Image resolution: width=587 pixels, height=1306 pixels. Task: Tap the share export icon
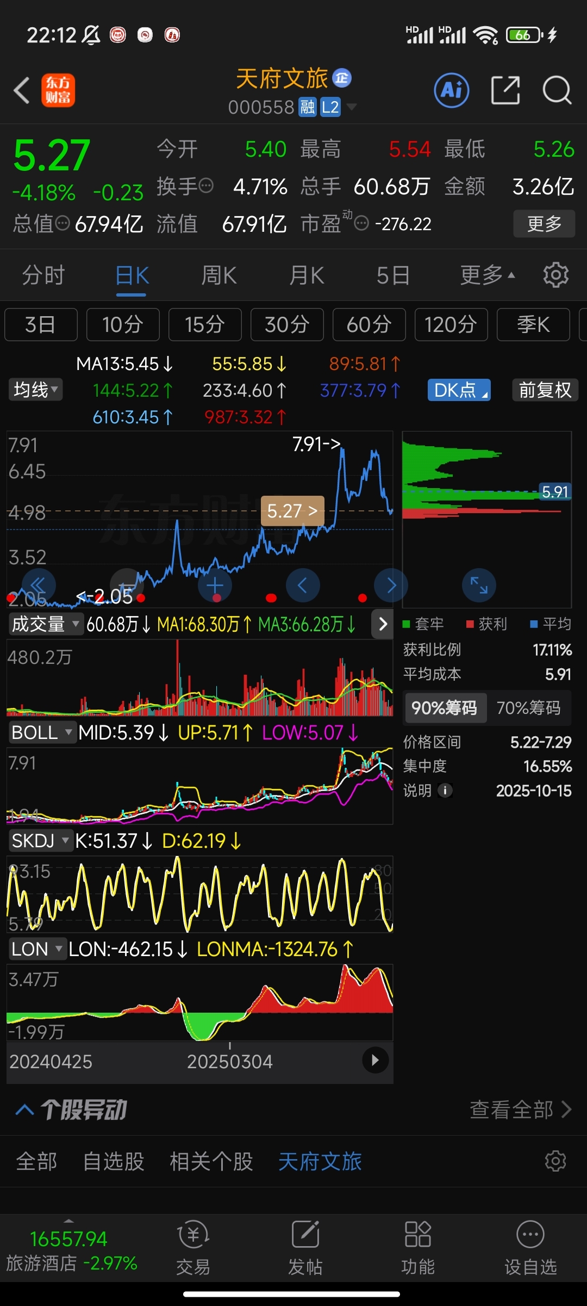[505, 90]
